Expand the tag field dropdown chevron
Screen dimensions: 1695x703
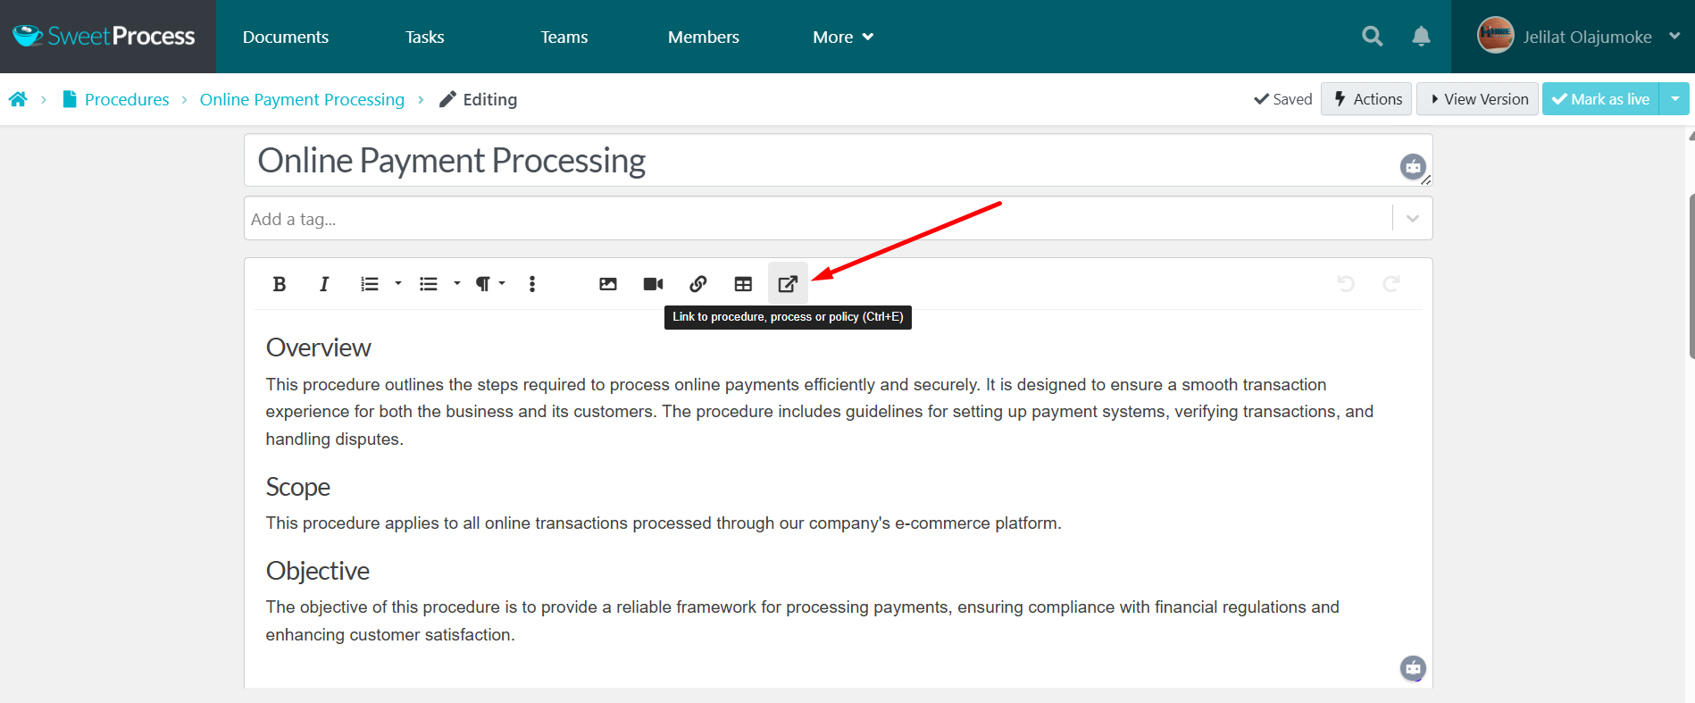click(1412, 219)
